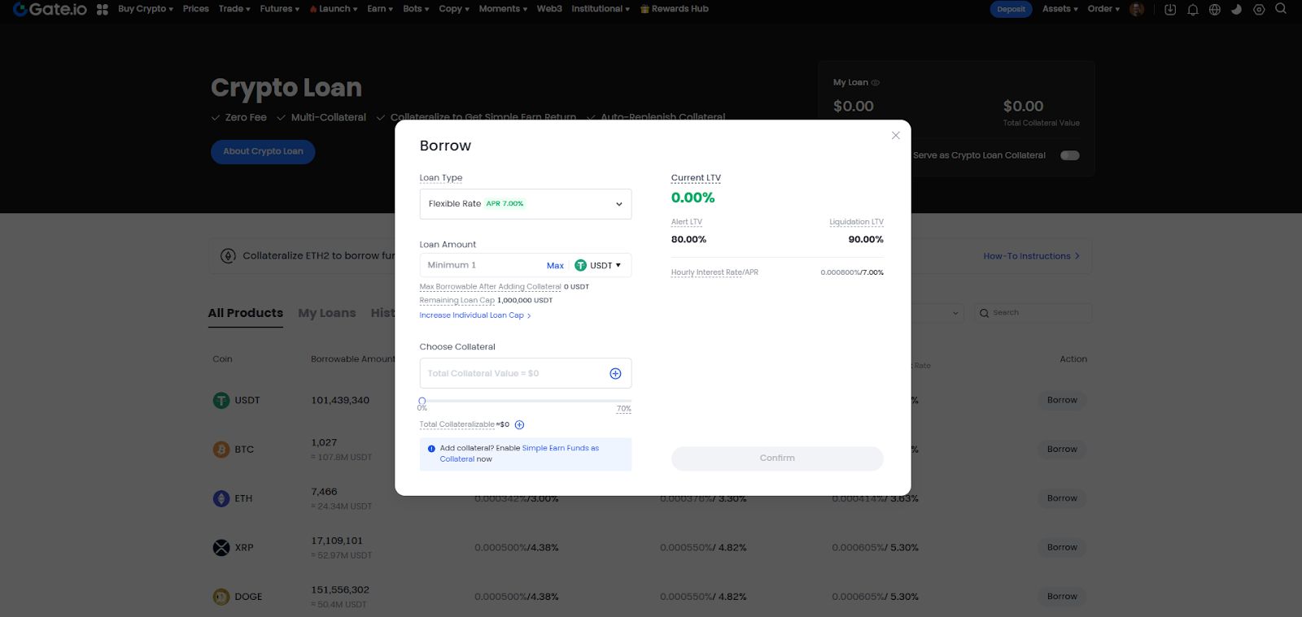Expand the Assets menu in header
Viewport: 1302px width, 617px height.
(1060, 9)
